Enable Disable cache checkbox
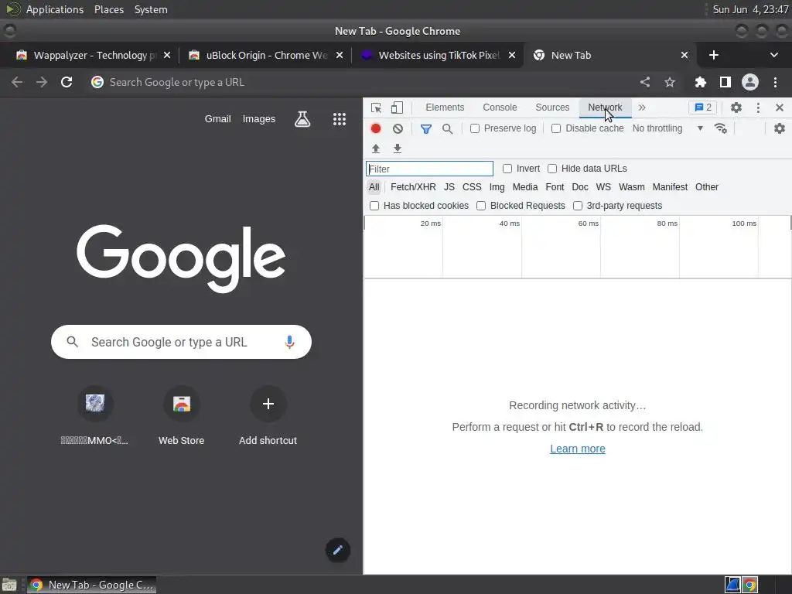The height and width of the screenshot is (594, 792). tap(556, 129)
